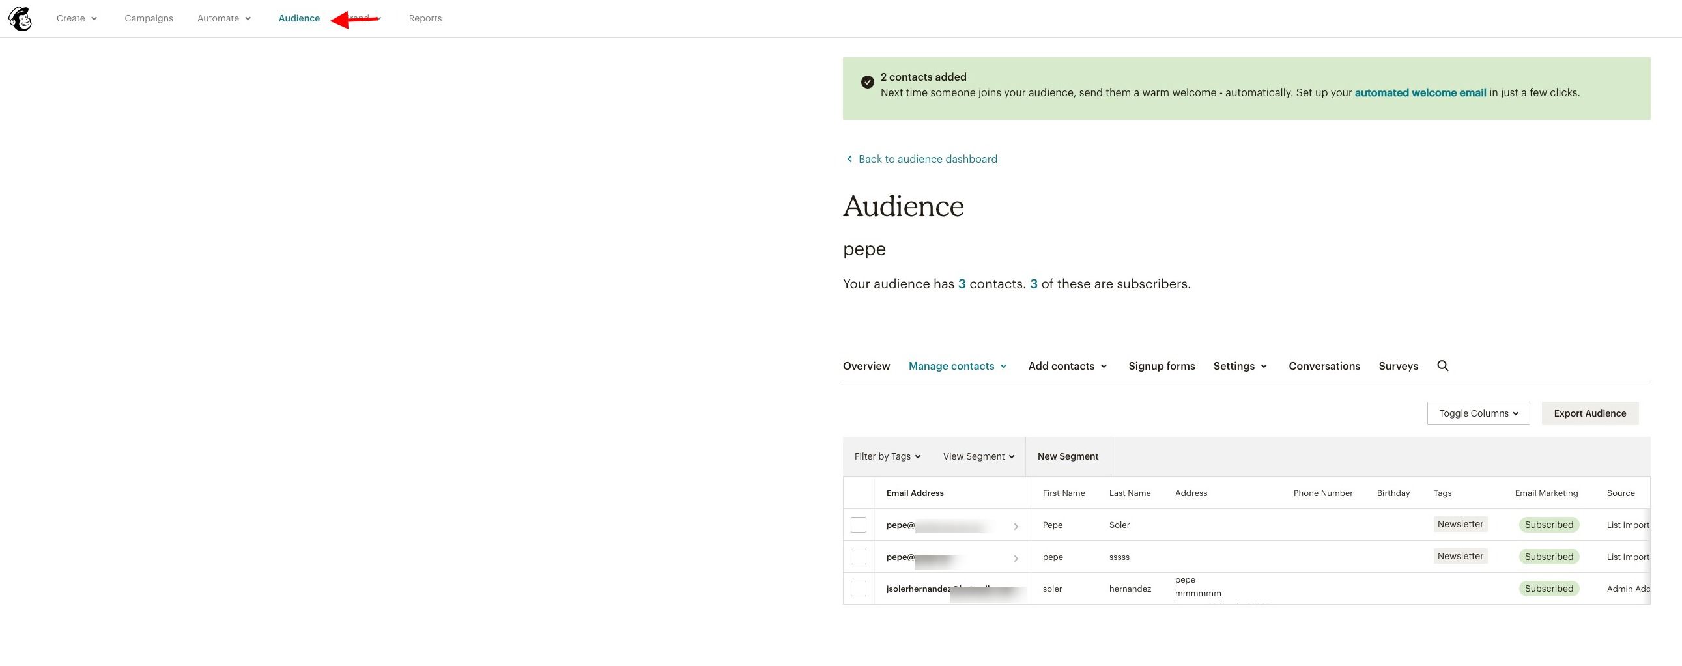Image resolution: width=1682 pixels, height=666 pixels.
Task: Click the sssss last name cell
Action: pyautogui.click(x=1119, y=557)
